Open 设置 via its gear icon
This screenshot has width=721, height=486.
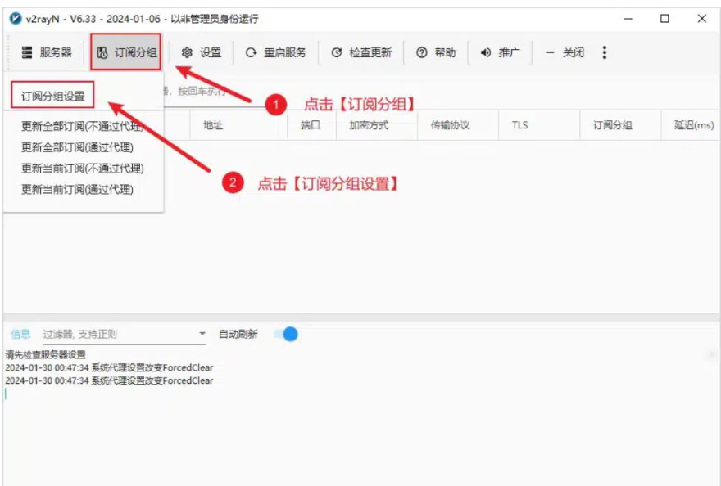187,53
